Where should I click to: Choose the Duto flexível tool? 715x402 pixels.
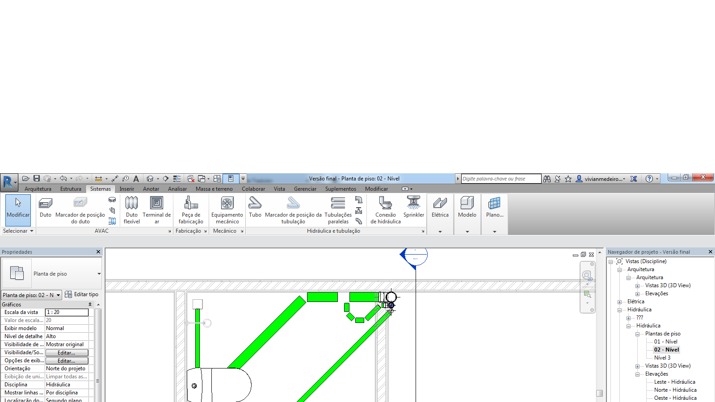click(x=131, y=210)
